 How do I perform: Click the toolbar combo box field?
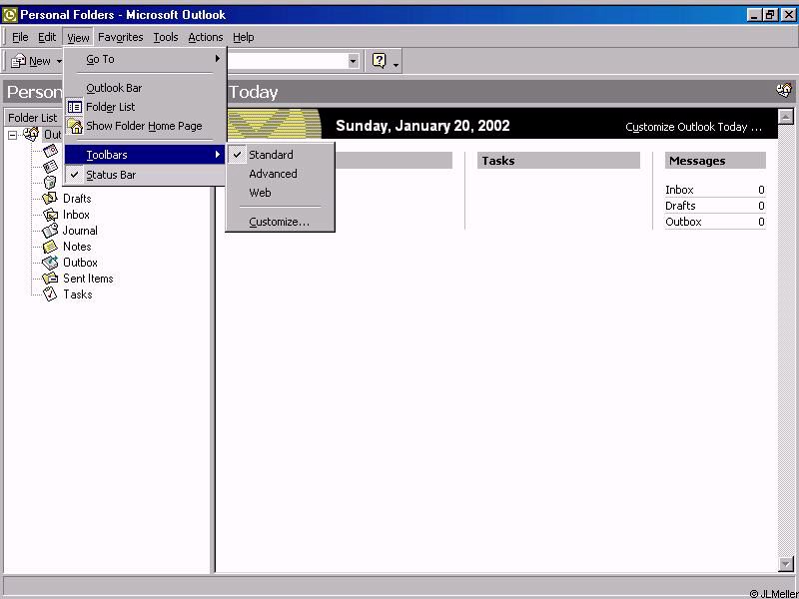[x=287, y=61]
